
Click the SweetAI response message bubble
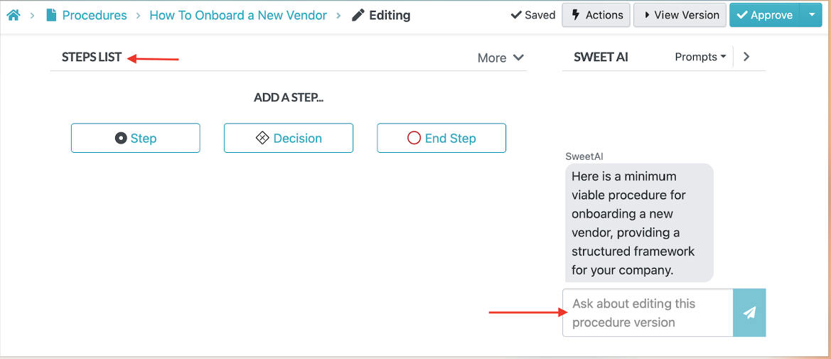click(x=639, y=223)
